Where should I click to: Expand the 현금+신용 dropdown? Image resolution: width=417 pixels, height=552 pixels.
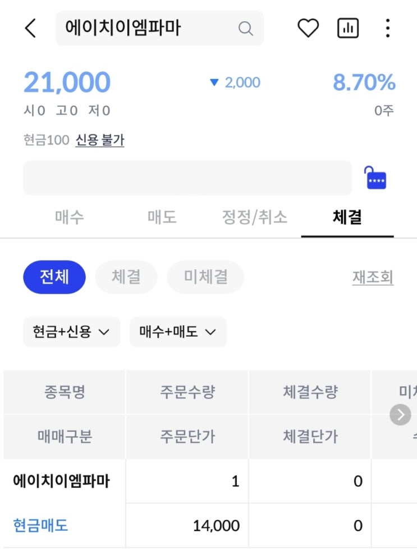(x=71, y=332)
